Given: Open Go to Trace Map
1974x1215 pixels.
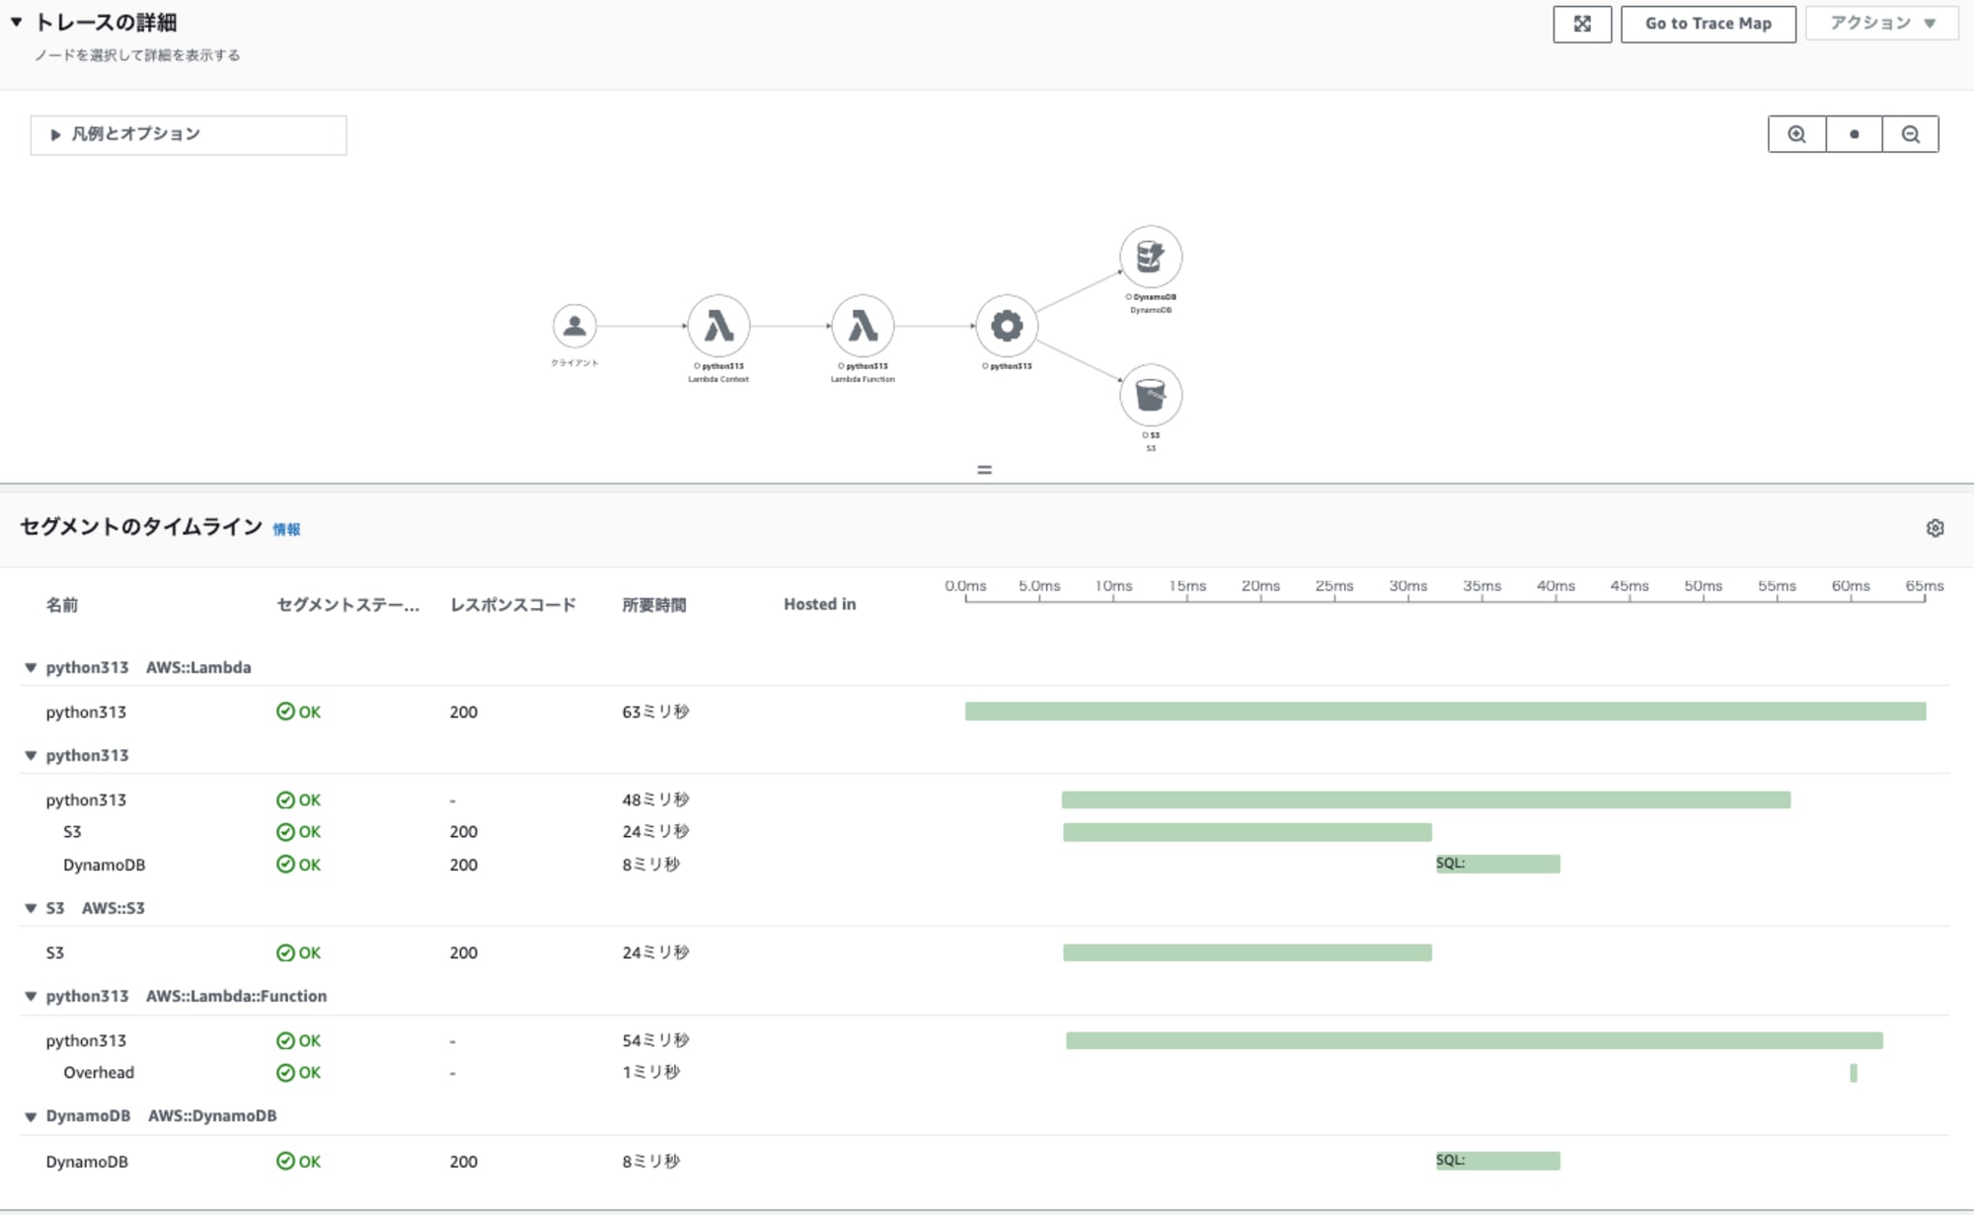Looking at the screenshot, I should [x=1708, y=25].
